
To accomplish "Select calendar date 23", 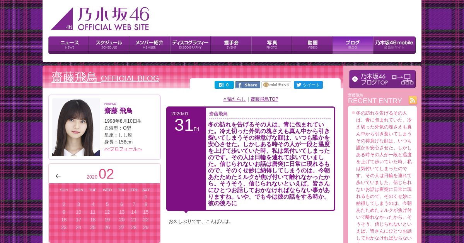I will [64, 228].
